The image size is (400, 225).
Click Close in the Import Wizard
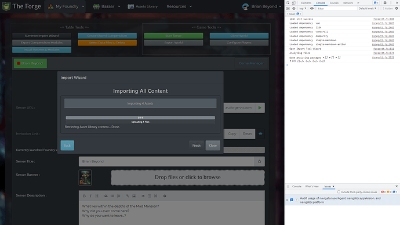tap(213, 146)
